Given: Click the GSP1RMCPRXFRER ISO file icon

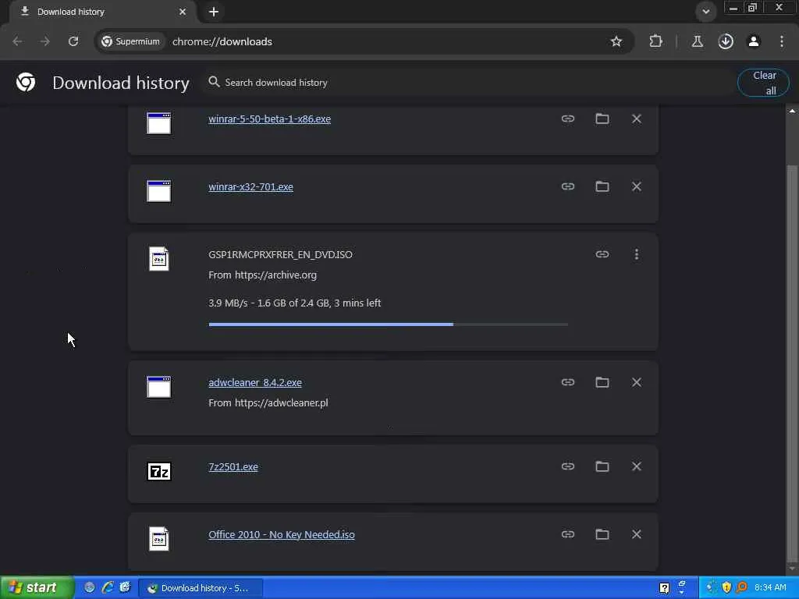Looking at the screenshot, I should pyautogui.click(x=159, y=259).
